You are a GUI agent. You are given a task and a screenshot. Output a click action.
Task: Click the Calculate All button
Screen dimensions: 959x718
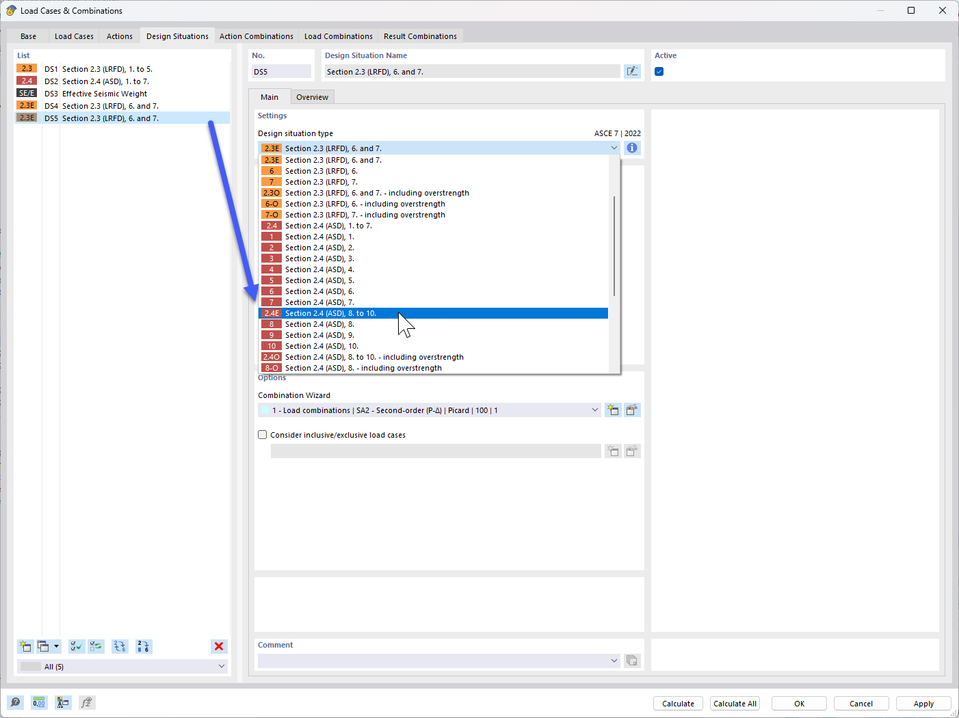735,704
